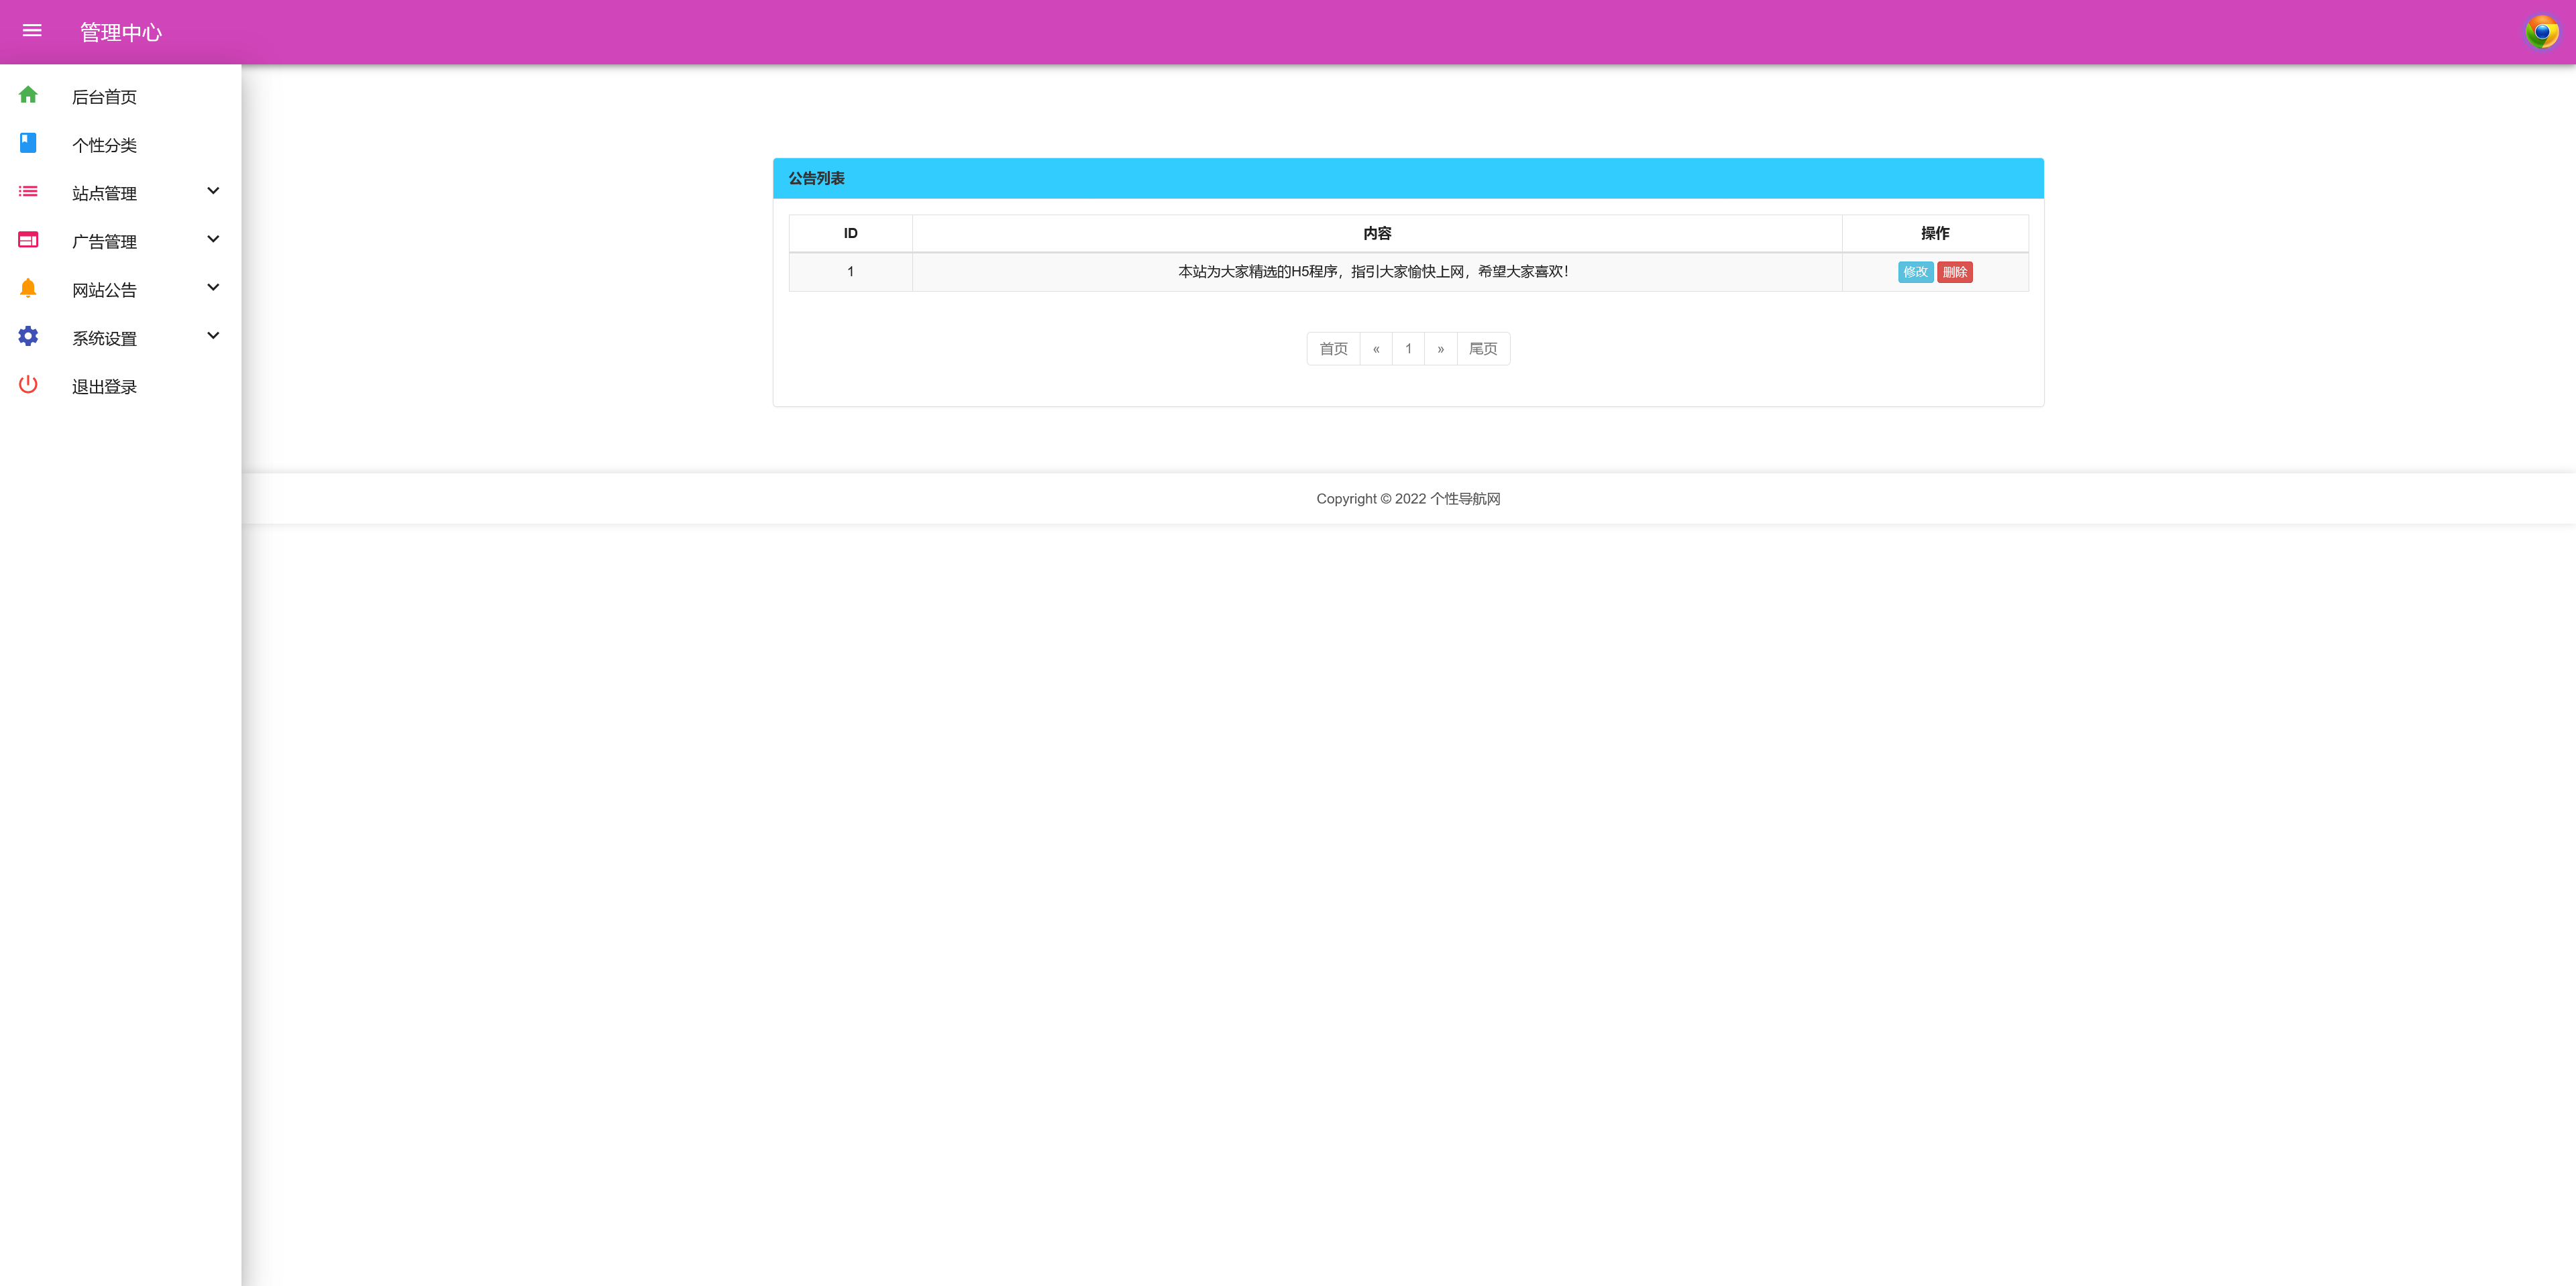Image resolution: width=2576 pixels, height=1286 pixels.
Task: Open 个性分类 menu item
Action: tap(104, 145)
